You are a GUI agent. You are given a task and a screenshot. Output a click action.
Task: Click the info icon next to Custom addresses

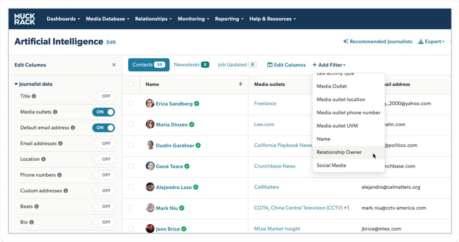[66, 191]
